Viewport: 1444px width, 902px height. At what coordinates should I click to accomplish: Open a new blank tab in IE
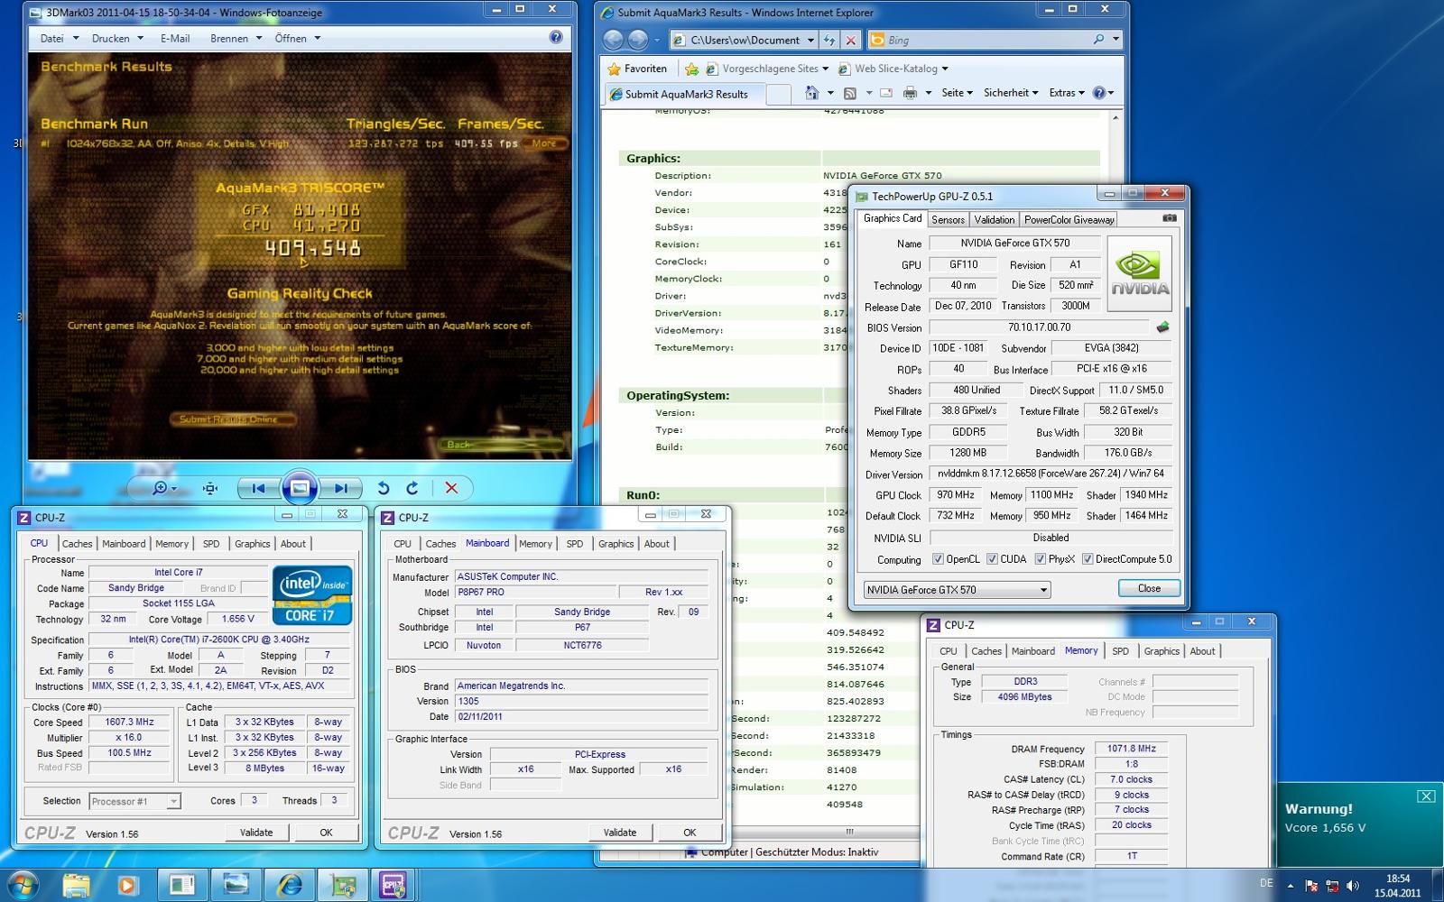click(x=779, y=94)
